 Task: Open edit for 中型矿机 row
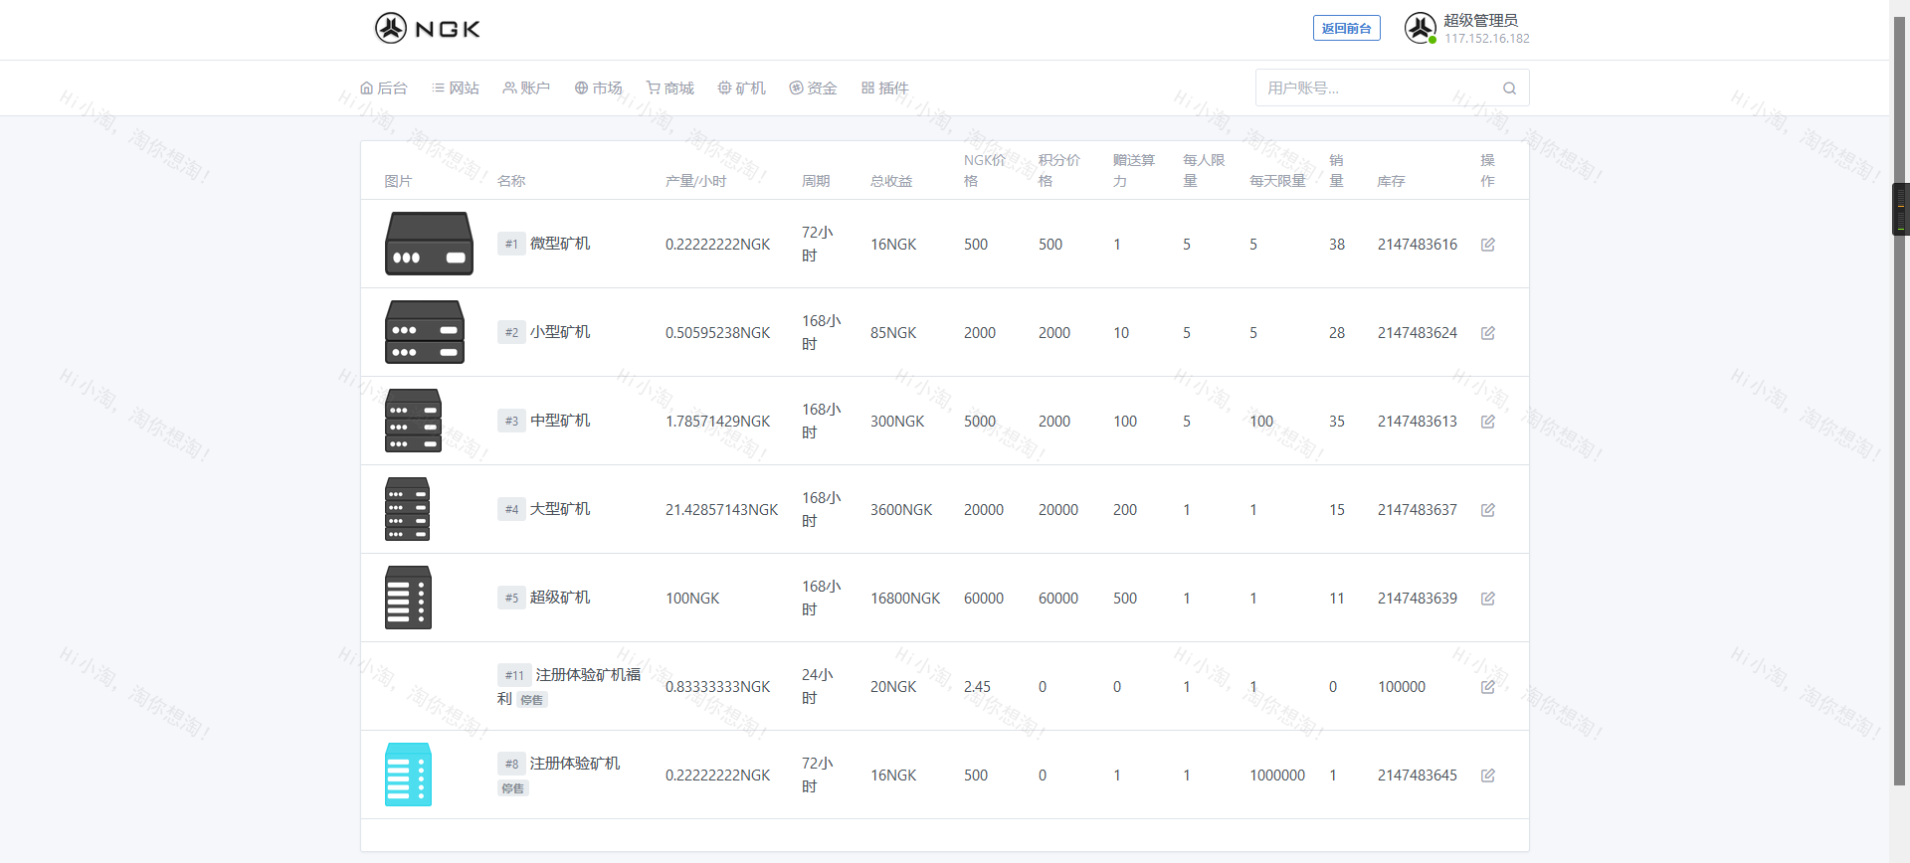[1487, 422]
